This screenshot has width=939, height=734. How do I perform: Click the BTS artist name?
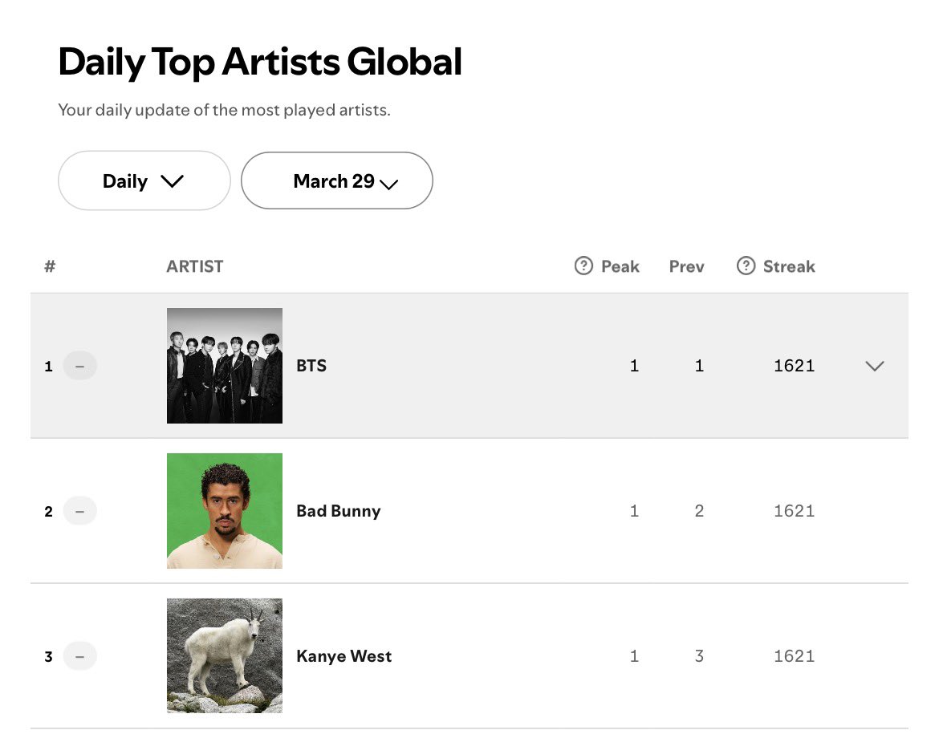(x=311, y=366)
